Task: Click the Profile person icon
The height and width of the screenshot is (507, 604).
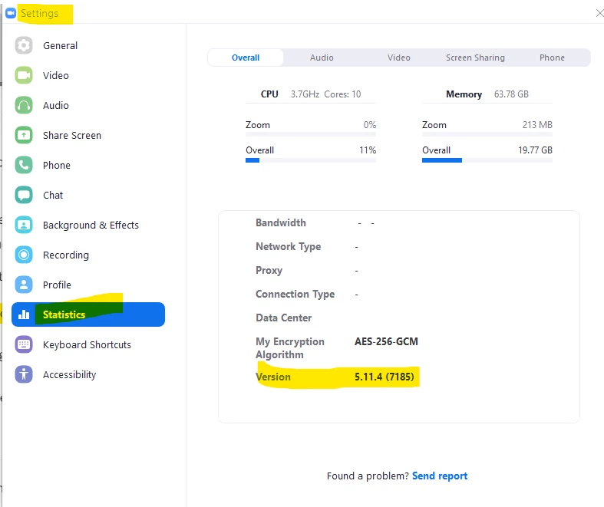Action: (24, 285)
